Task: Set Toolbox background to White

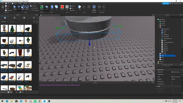Action: (x=10, y=92)
